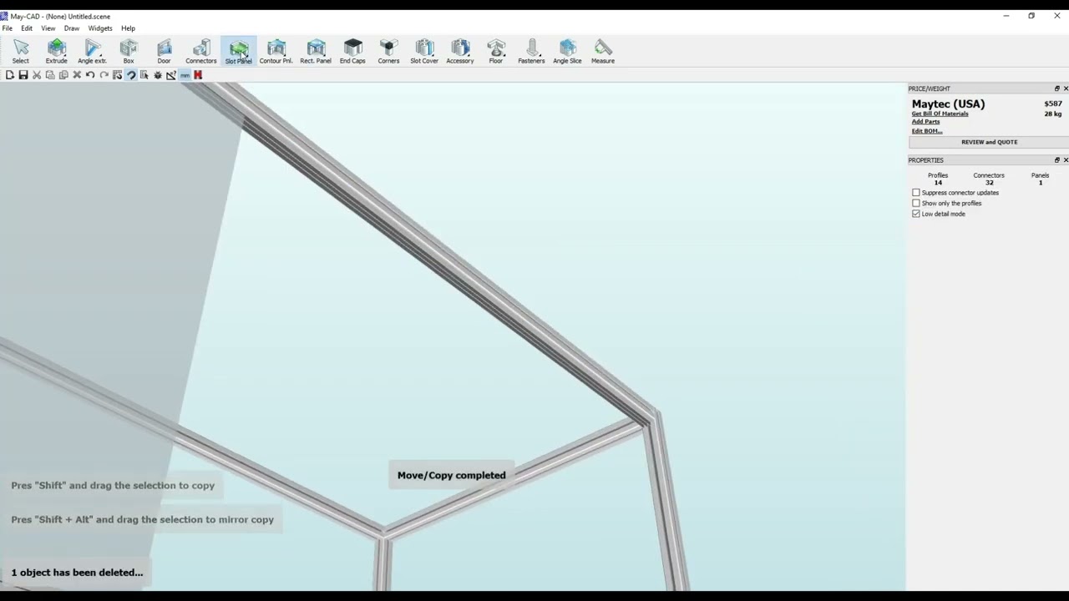Open the Help menu
Viewport: 1069px width, 601px height.
(128, 28)
